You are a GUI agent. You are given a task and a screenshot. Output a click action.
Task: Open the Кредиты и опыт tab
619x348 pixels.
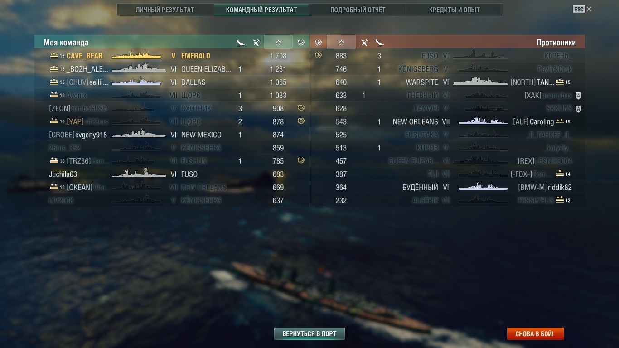click(455, 10)
